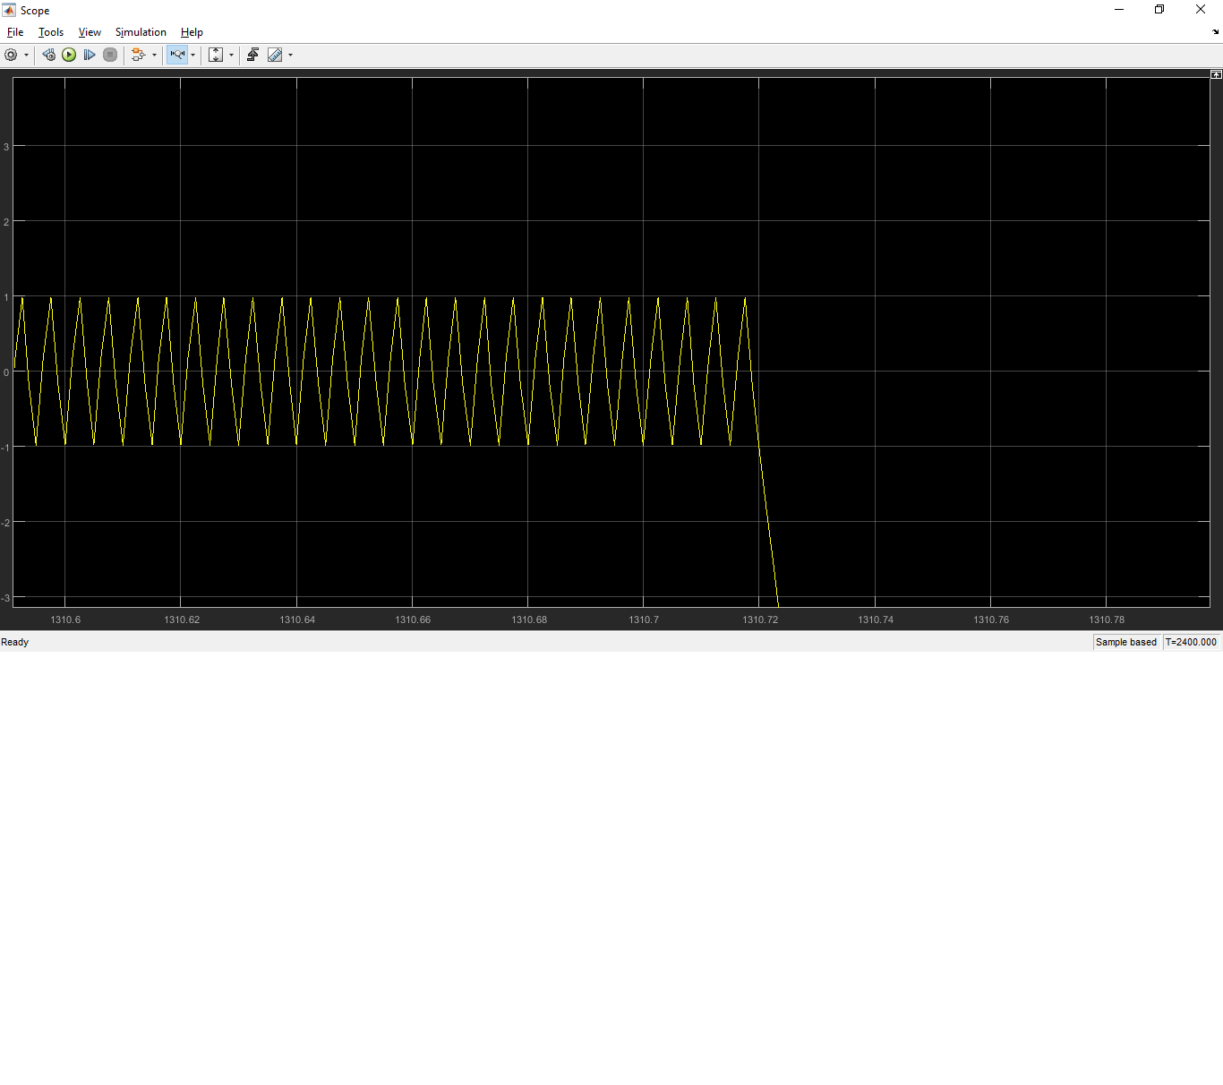The image size is (1223, 1085).
Task: Expand the configuration gear dropdown arrow
Action: tap(26, 56)
